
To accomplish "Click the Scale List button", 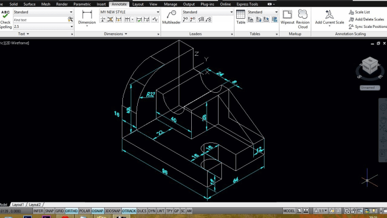I will click(x=359, y=12).
